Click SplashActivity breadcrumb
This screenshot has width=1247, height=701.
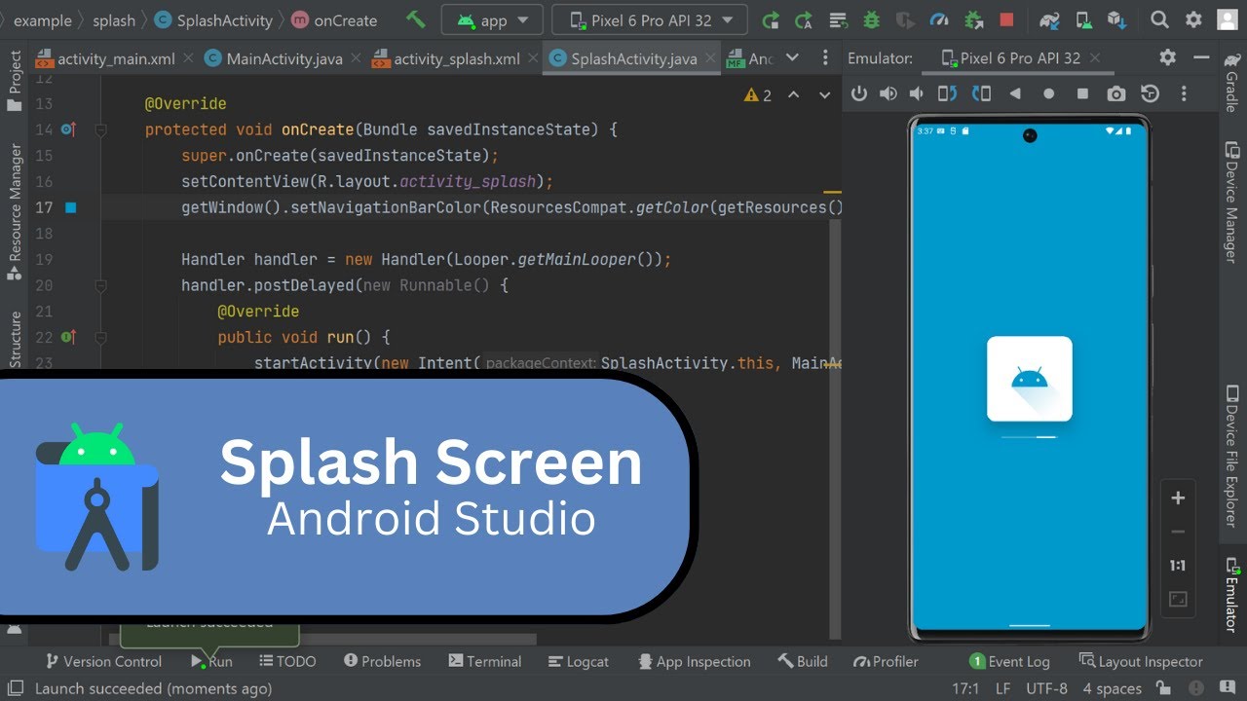click(215, 19)
